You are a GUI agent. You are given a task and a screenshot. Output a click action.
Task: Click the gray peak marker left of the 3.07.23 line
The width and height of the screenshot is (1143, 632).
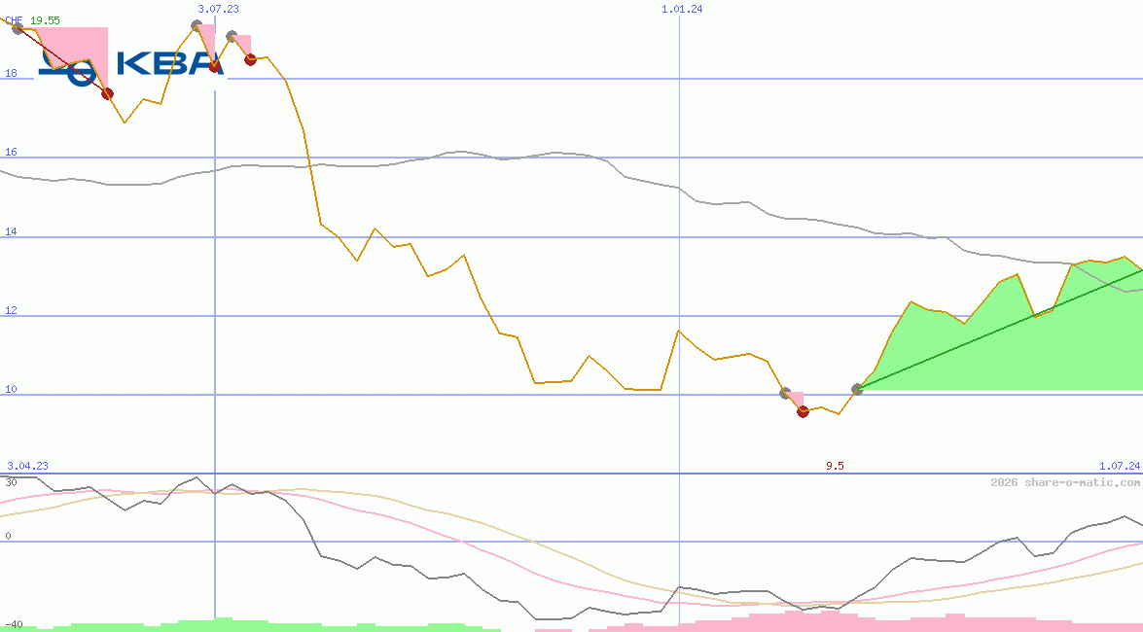(x=196, y=26)
